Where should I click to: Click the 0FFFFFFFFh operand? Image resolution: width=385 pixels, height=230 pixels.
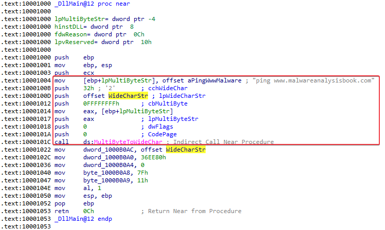(x=101, y=104)
